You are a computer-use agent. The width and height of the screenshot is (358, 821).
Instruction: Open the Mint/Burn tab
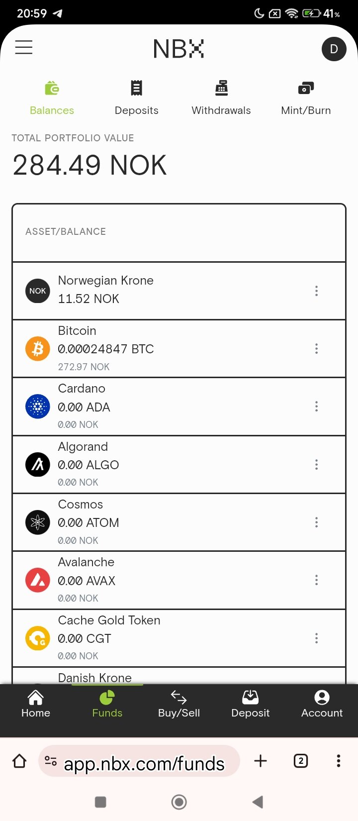[x=306, y=98]
